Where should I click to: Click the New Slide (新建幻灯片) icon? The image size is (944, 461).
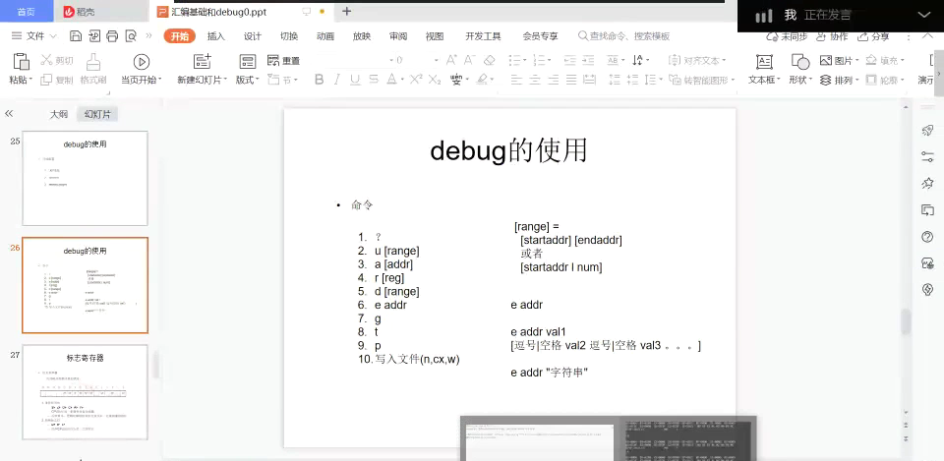tap(202, 62)
